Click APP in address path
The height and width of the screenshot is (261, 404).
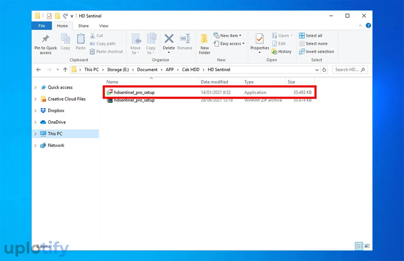pos(170,70)
